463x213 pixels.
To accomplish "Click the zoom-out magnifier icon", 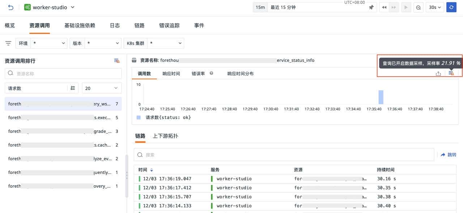I will (418, 7).
